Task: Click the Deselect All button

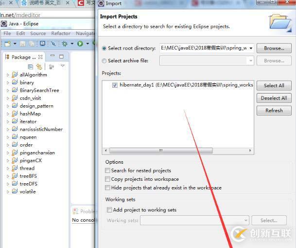Action: pyautogui.click(x=274, y=98)
